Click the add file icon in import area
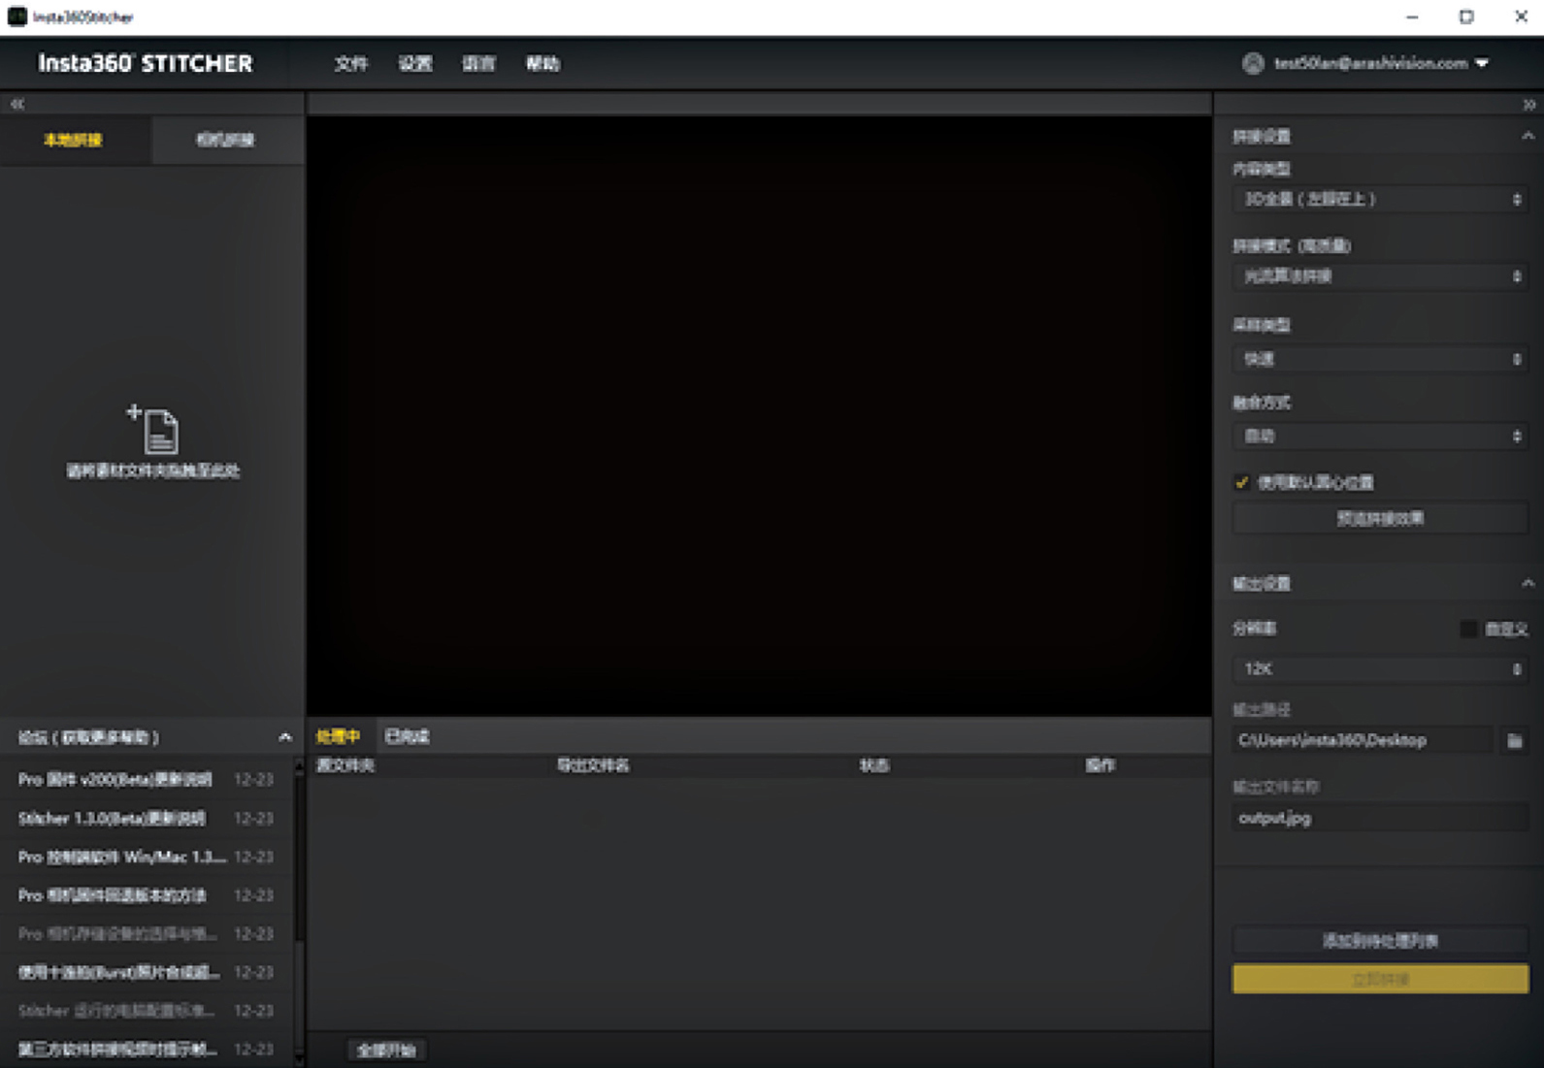Screen dimensions: 1544x1068 [154, 429]
